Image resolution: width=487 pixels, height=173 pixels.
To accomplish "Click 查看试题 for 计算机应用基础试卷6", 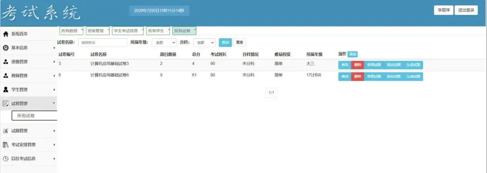I will tap(374, 77).
